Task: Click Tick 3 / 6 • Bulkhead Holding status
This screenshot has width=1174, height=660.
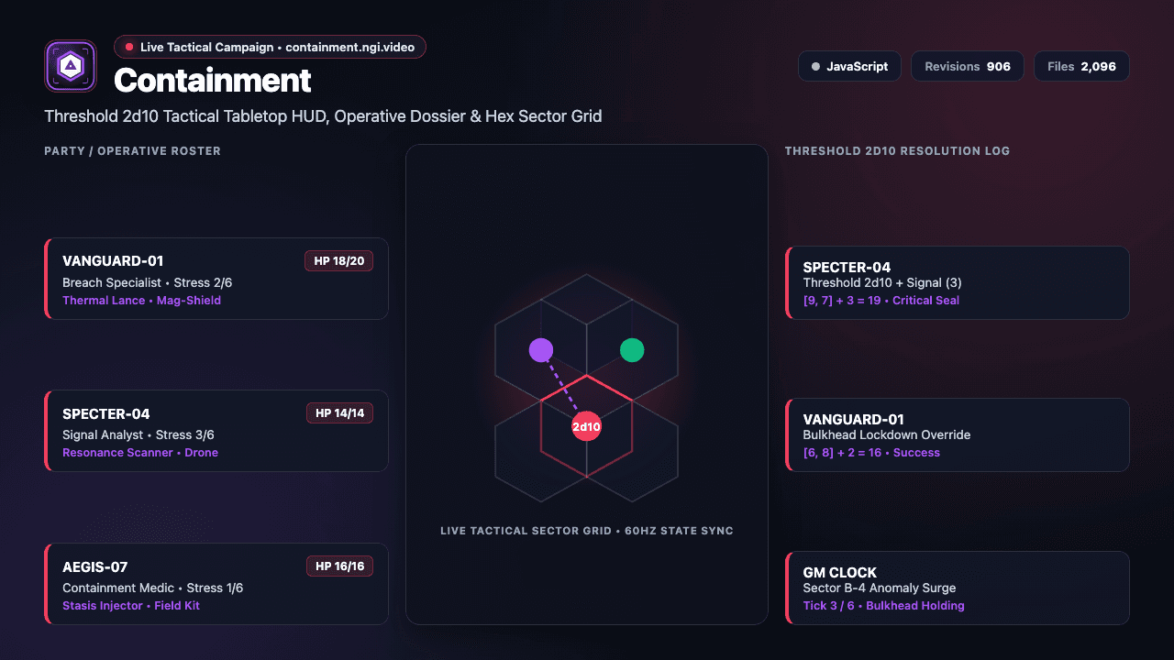Action: [884, 606]
